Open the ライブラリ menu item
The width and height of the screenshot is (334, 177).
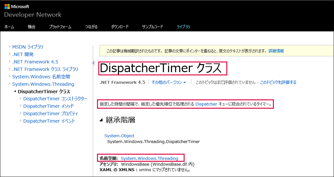click(x=183, y=27)
